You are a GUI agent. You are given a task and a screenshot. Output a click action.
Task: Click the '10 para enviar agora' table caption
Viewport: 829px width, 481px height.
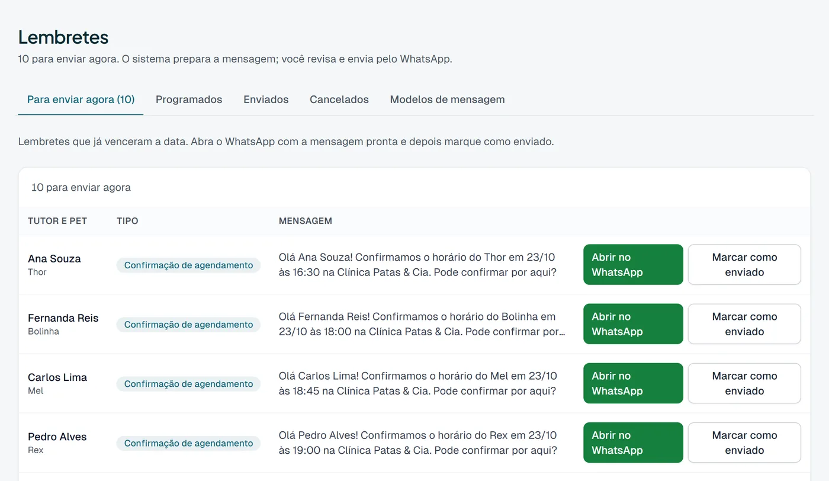pyautogui.click(x=81, y=187)
